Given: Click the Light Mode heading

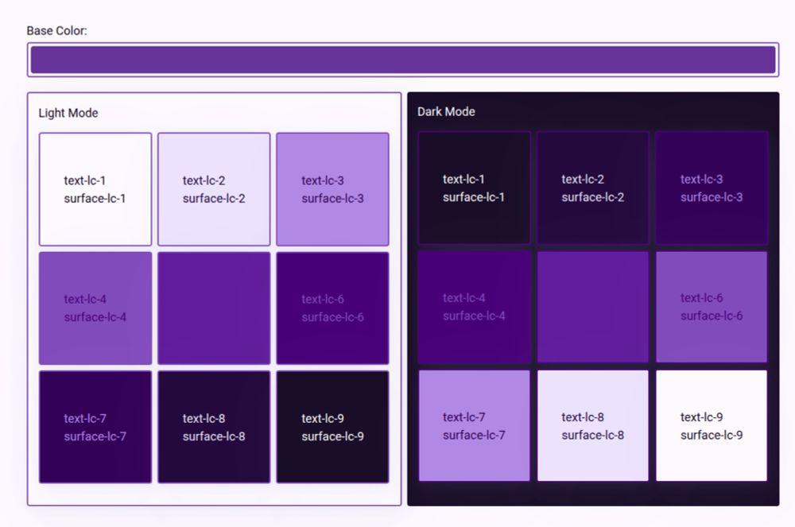Looking at the screenshot, I should coord(68,113).
